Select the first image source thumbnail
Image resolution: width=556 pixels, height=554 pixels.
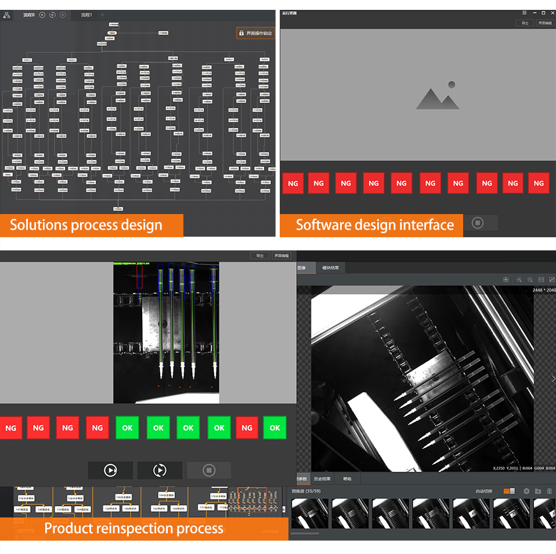[x=310, y=513]
